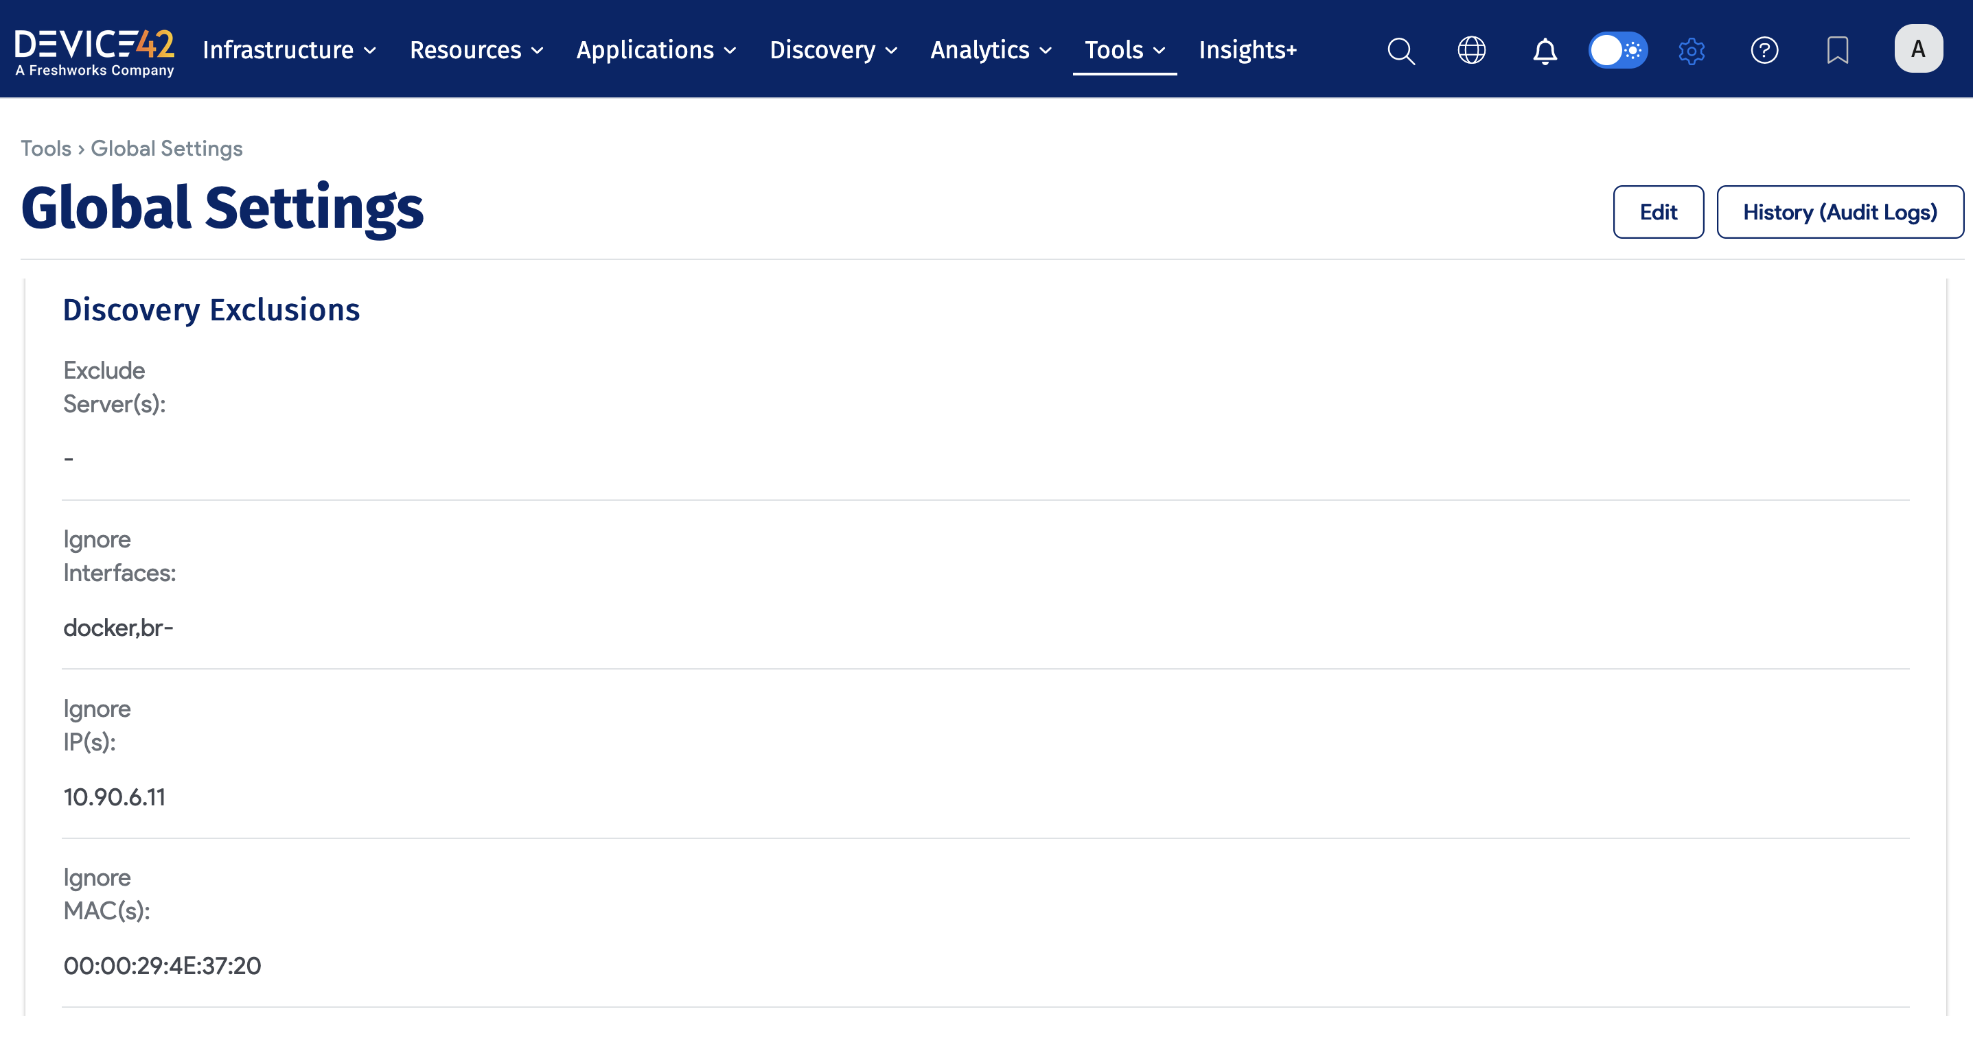Open the blue settings gear icon
The height and width of the screenshot is (1040, 1973).
(x=1691, y=51)
